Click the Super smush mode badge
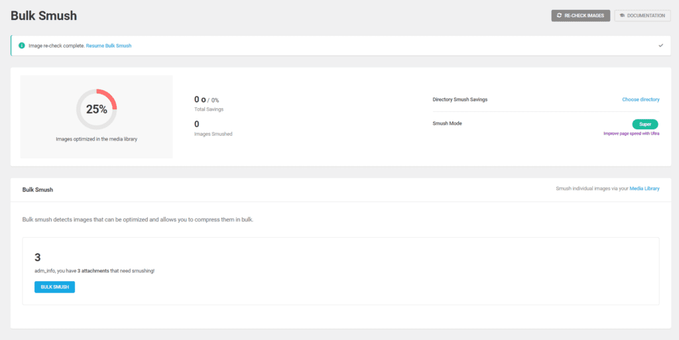The height and width of the screenshot is (340, 679). coord(645,124)
